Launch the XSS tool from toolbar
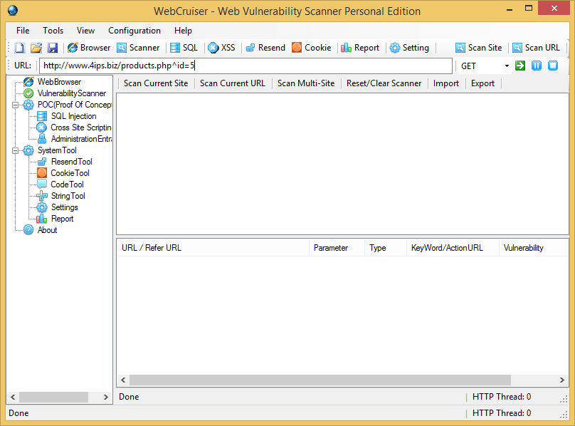The image size is (575, 426). (221, 48)
